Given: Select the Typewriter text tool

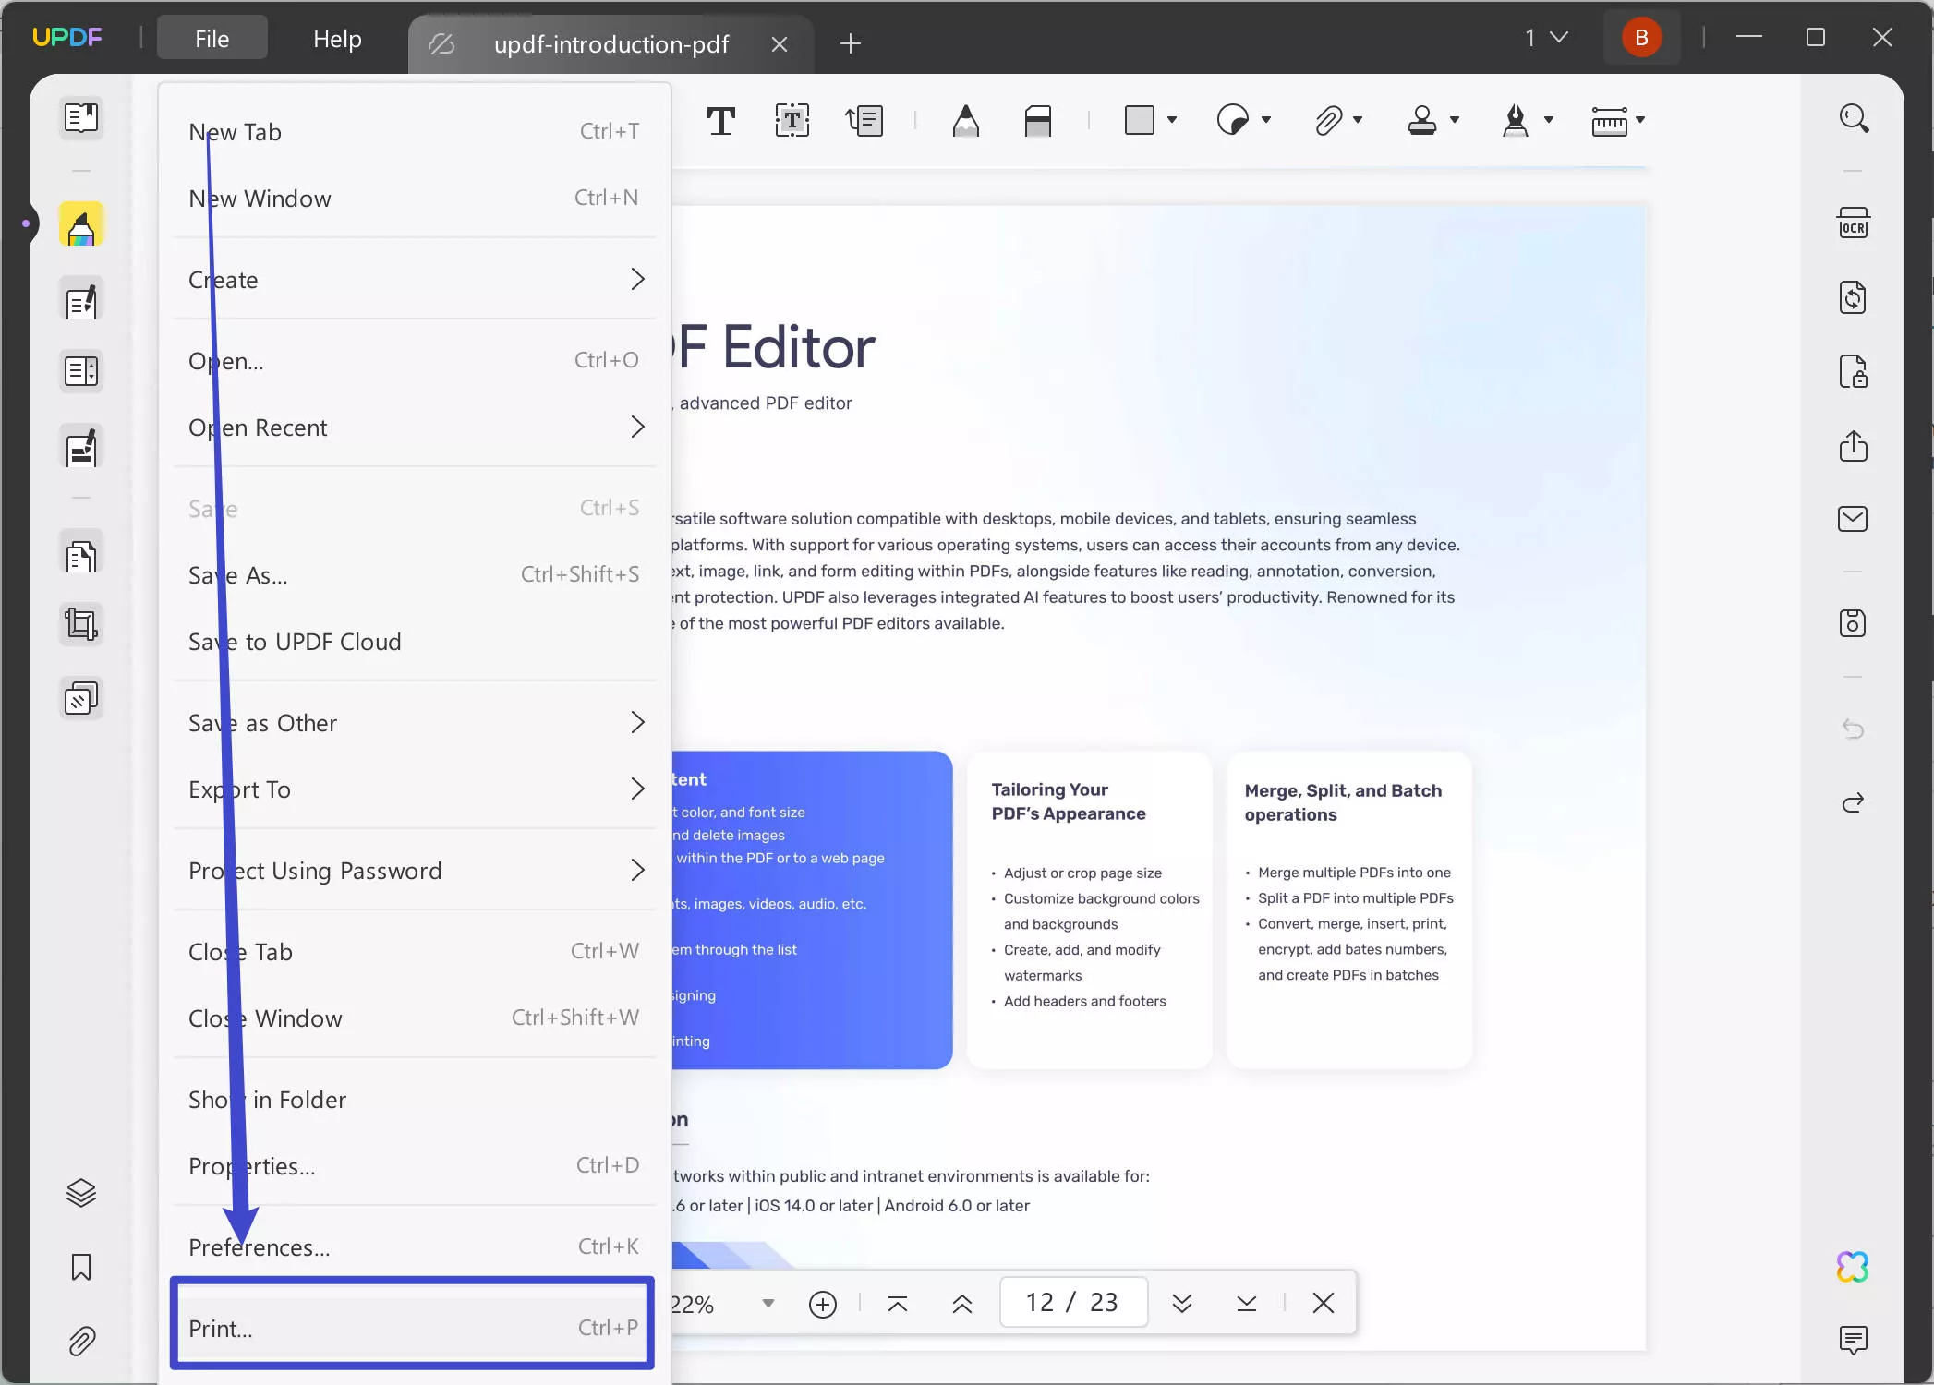Looking at the screenshot, I should pos(720,120).
